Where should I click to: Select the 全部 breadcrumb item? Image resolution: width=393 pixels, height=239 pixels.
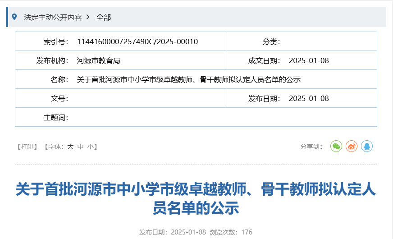(x=104, y=17)
